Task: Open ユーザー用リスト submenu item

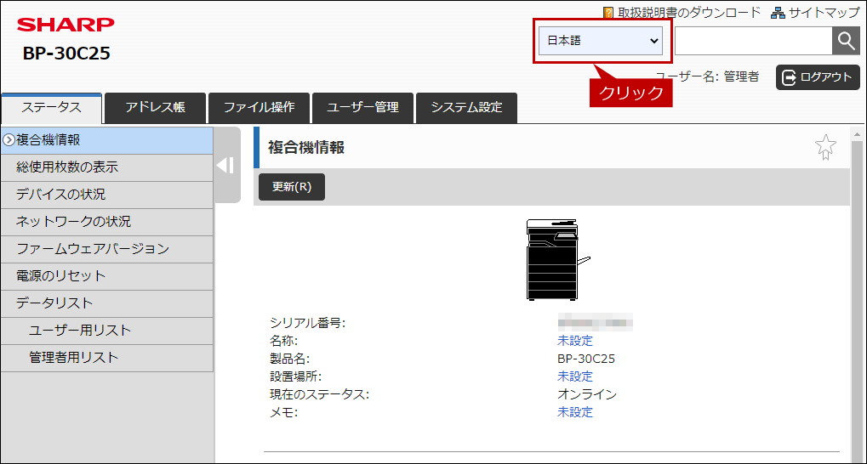Action: pyautogui.click(x=106, y=331)
